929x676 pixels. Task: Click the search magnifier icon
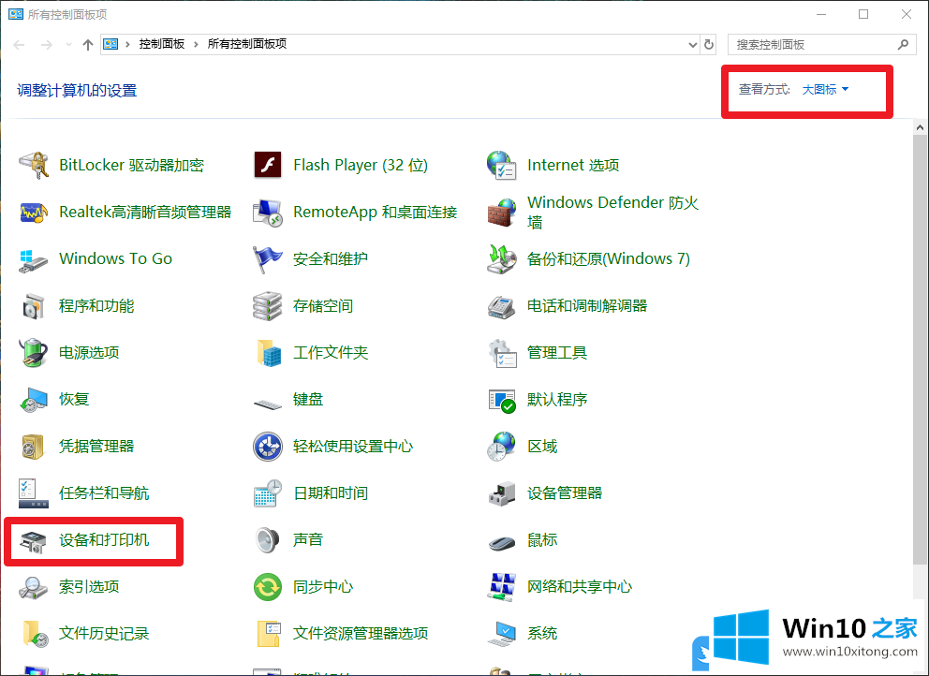point(903,44)
